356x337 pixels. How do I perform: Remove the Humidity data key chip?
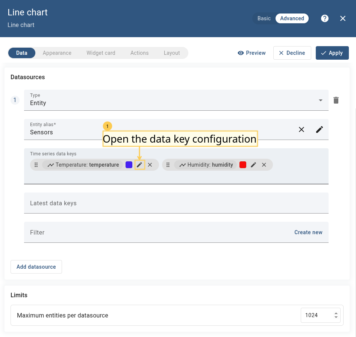click(x=264, y=165)
